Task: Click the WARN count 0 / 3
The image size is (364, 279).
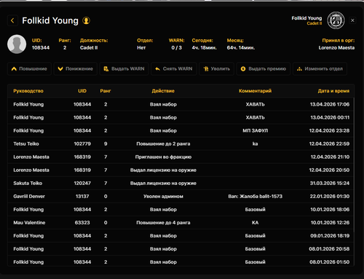Action: click(x=177, y=48)
